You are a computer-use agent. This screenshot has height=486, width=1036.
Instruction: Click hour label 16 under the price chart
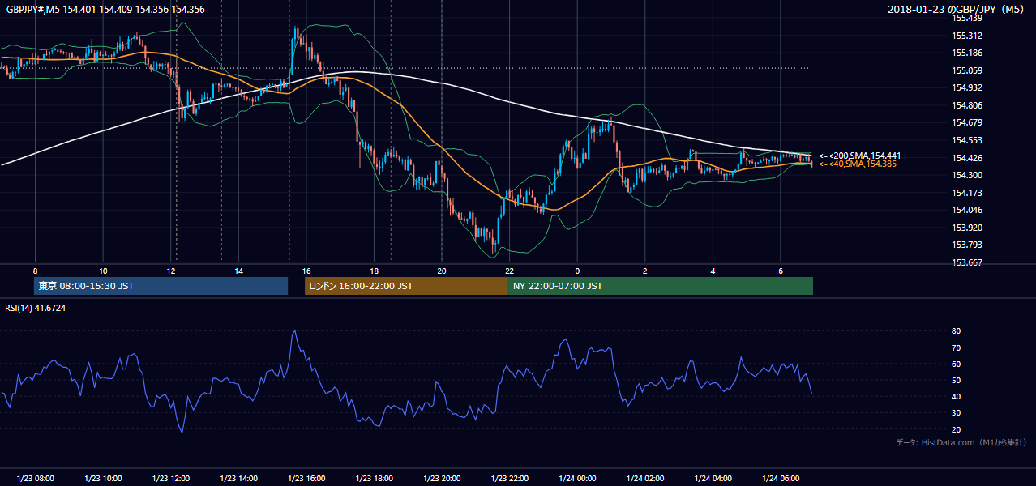(x=306, y=271)
